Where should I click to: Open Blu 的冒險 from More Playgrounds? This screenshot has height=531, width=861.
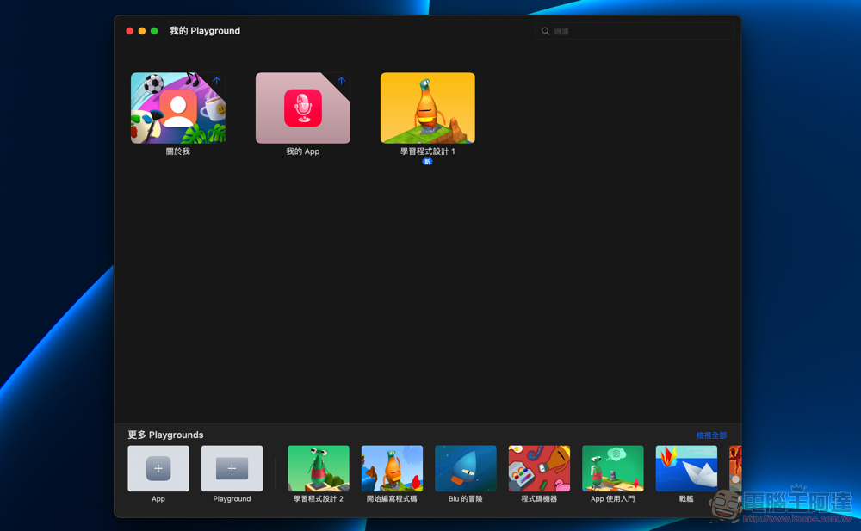(x=465, y=468)
